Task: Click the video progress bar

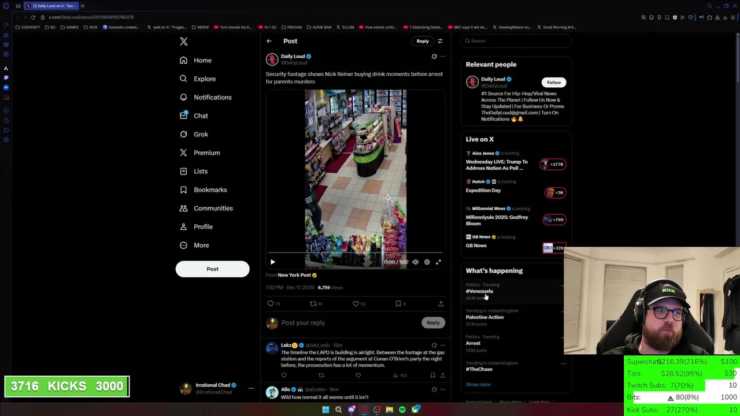Action: tap(356, 253)
